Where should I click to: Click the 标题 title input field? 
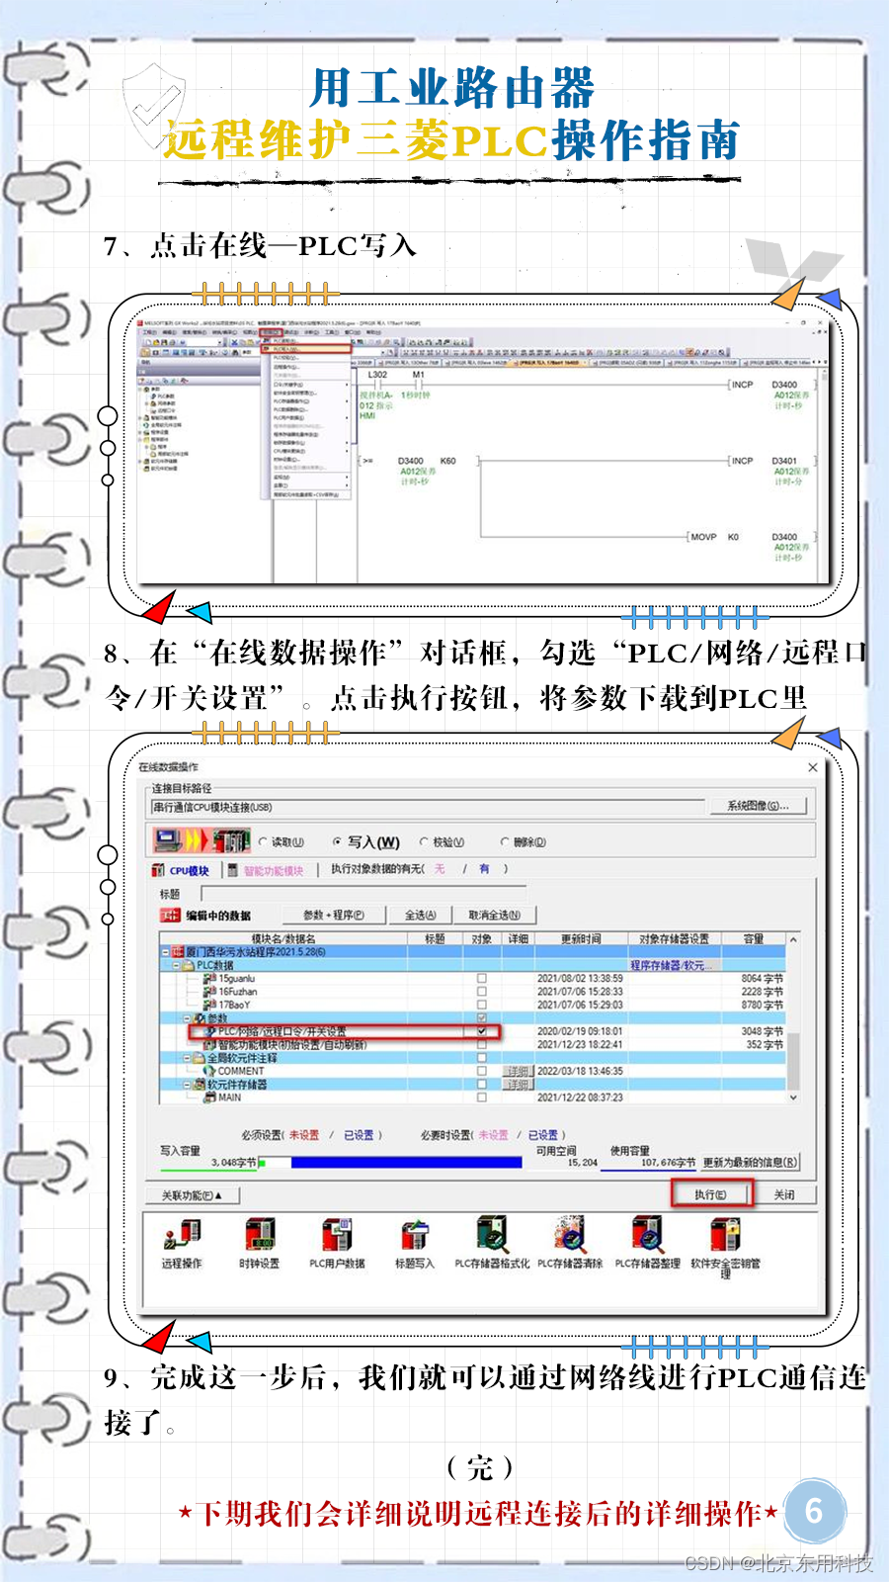pos(364,893)
